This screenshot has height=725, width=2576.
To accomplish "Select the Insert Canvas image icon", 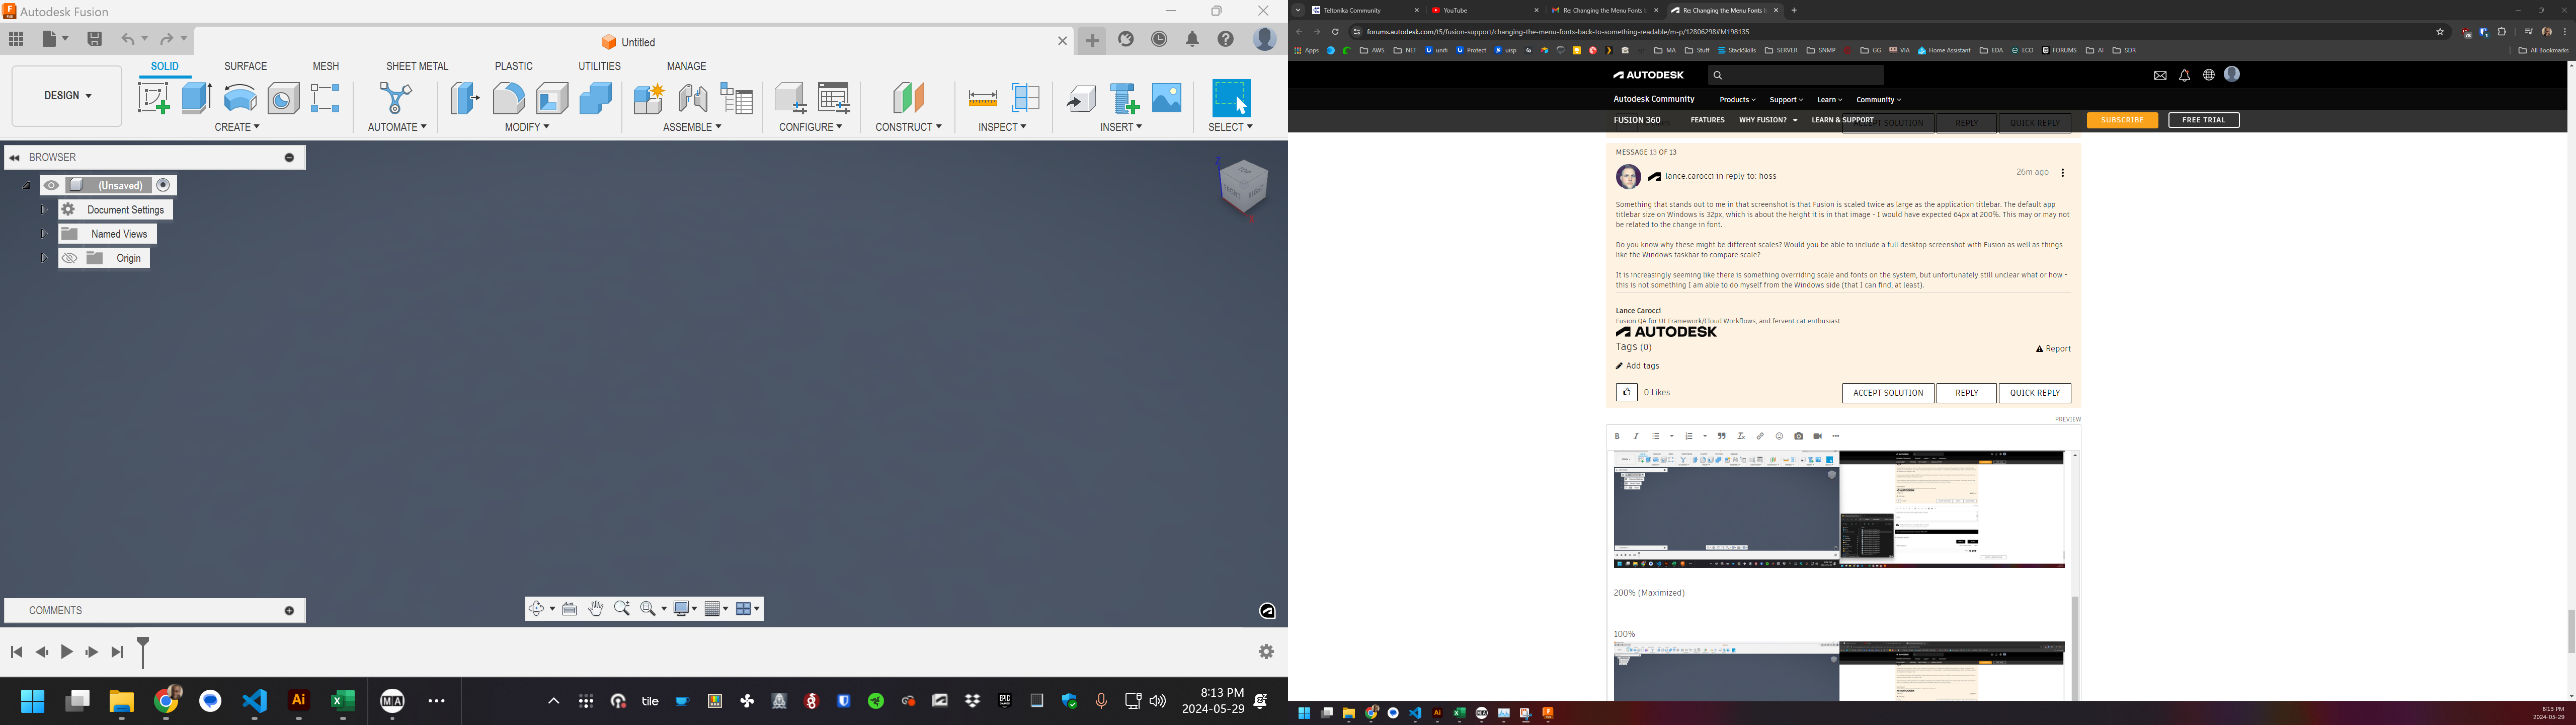I will (x=1167, y=98).
